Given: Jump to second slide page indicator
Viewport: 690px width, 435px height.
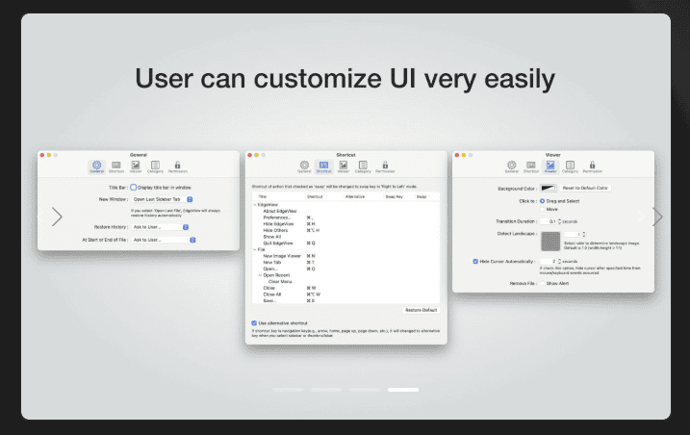Looking at the screenshot, I should click(x=326, y=390).
